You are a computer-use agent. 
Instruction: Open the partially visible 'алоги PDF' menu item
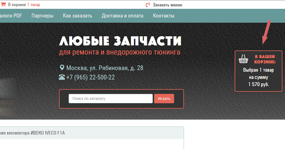11,16
